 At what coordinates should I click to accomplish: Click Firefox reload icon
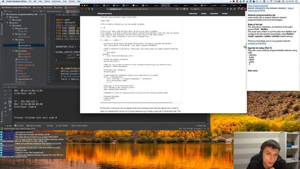89,9
